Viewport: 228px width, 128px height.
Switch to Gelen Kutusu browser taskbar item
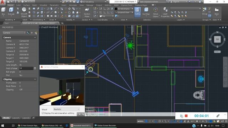[52, 126]
